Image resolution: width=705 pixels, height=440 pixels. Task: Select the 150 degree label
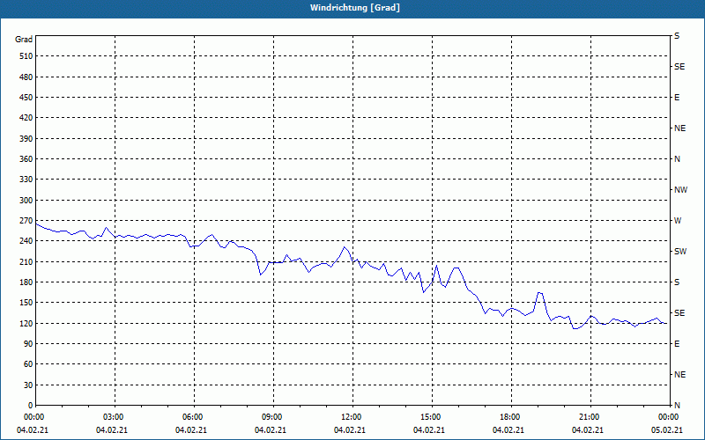[x=26, y=302]
